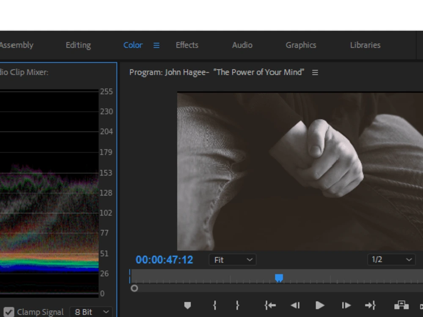Click the Program sequence title tab
423x317 pixels.
pyautogui.click(x=217, y=72)
